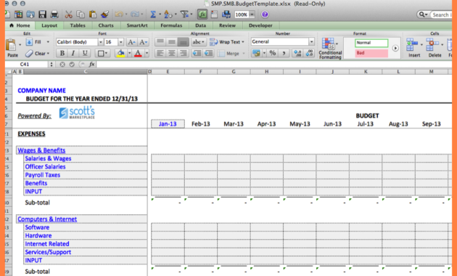Toggle the formula builder fx button
The image size is (457, 276).
[202, 15]
